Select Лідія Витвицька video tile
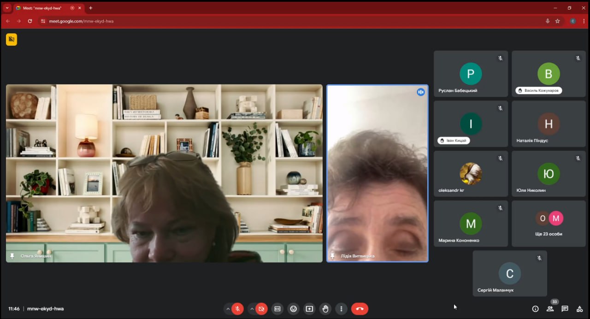The image size is (590, 319). (377, 173)
